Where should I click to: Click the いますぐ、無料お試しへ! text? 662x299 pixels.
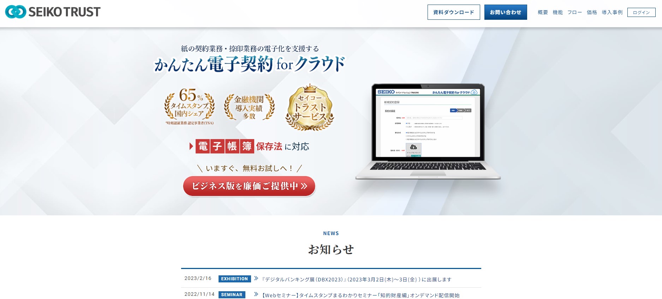[249, 168]
